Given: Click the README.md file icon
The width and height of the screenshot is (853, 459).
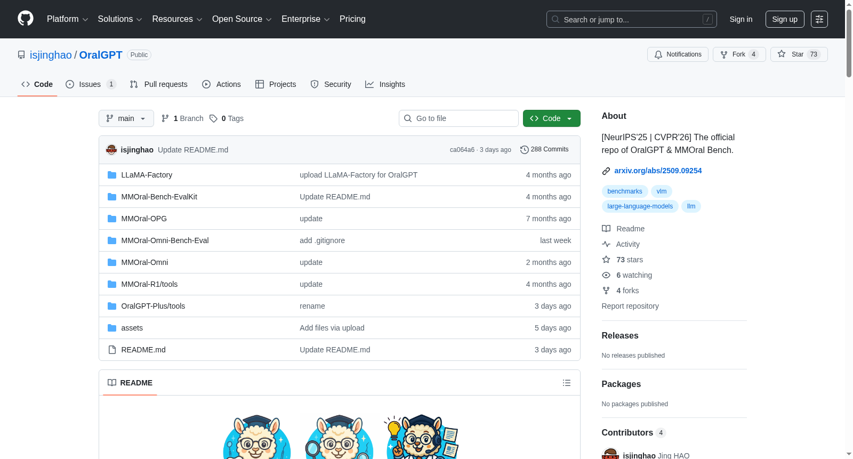Looking at the screenshot, I should point(112,350).
